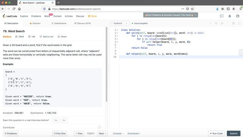Switch to the Description tab
The image size is (243, 137).
[11, 23]
